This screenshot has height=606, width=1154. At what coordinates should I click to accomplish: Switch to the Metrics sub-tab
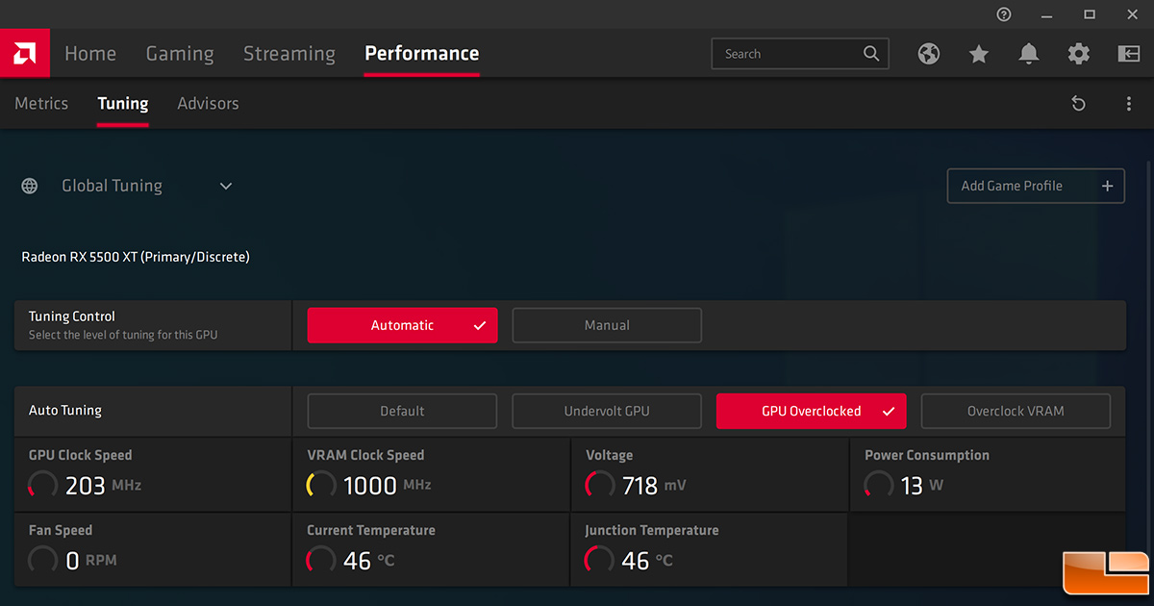41,104
